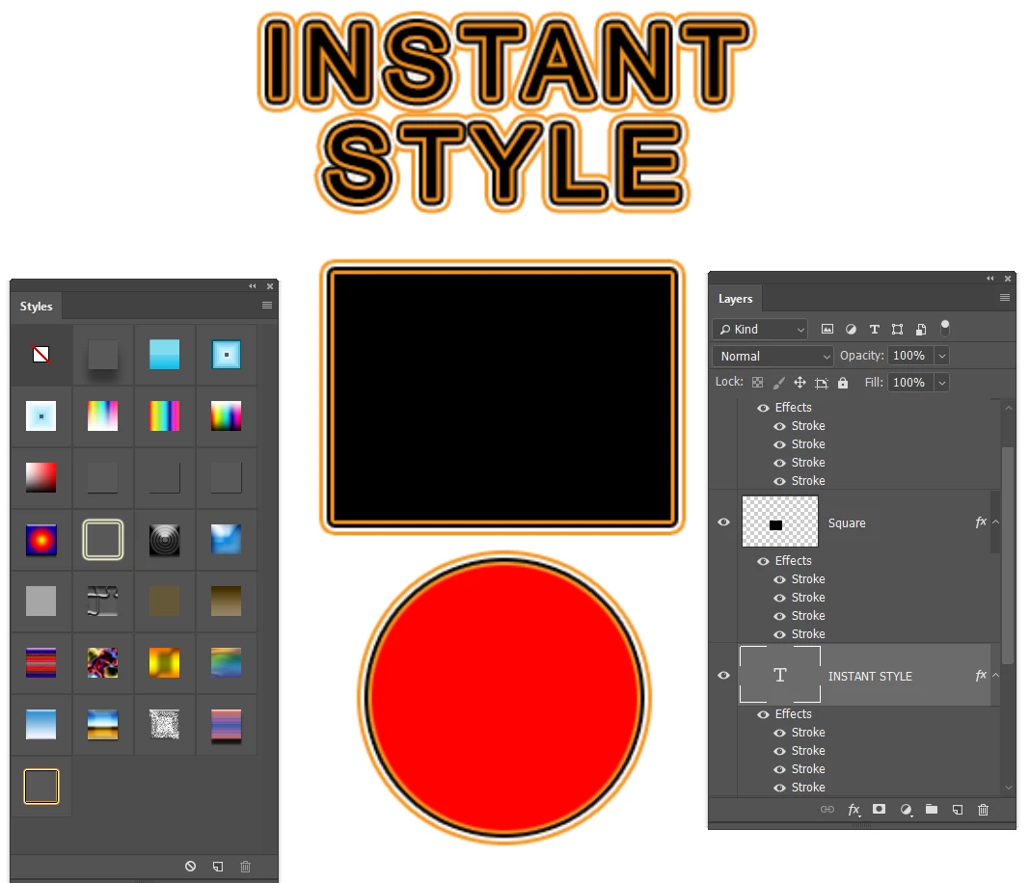Toggle Effects visibility under Square layer
This screenshot has width=1030, height=883.
click(763, 561)
